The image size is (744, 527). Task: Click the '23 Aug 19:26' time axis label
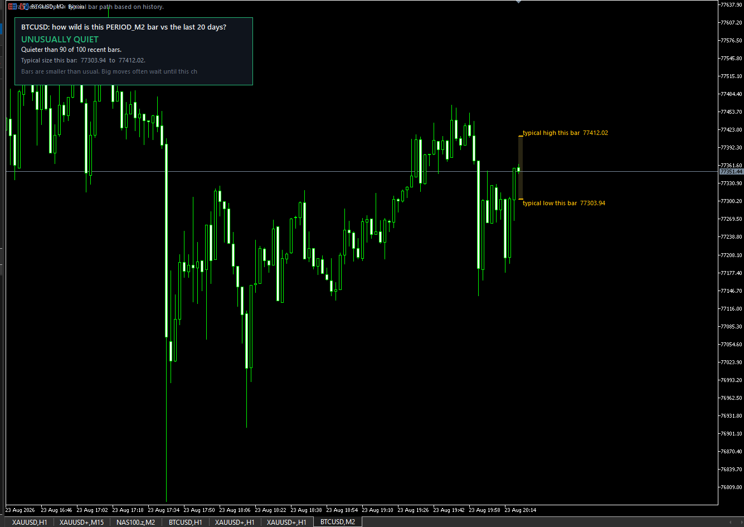tap(413, 510)
